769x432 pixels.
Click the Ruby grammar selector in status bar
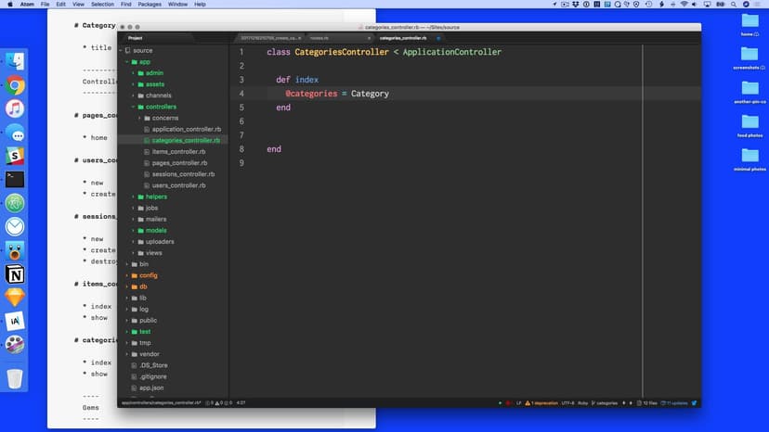pyautogui.click(x=583, y=403)
